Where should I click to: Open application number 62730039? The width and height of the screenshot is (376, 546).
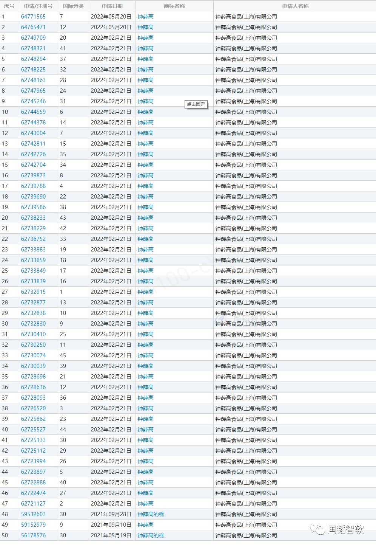pyautogui.click(x=33, y=366)
